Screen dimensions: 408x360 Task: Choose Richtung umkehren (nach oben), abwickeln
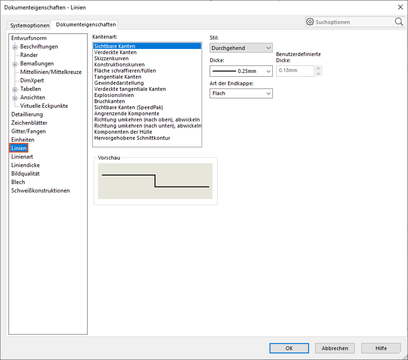[147, 120]
